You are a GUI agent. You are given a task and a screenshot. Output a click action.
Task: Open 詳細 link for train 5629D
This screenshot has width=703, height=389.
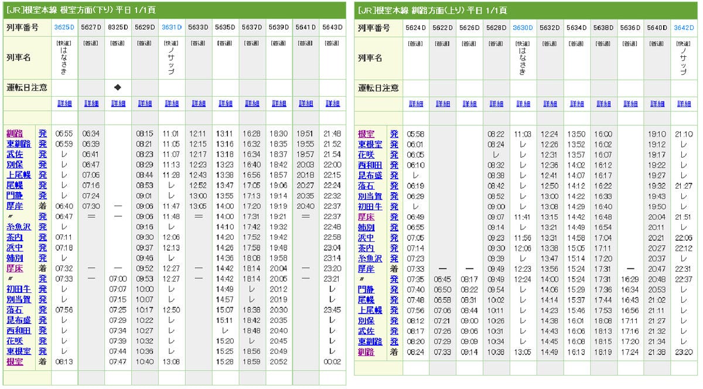(x=145, y=104)
